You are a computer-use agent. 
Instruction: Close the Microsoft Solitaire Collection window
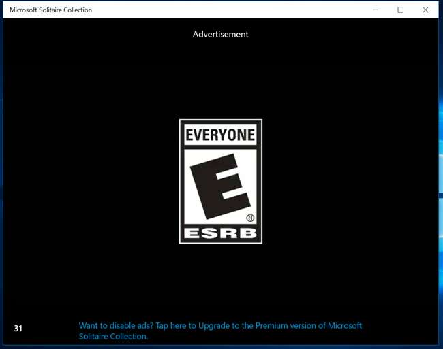click(x=425, y=10)
